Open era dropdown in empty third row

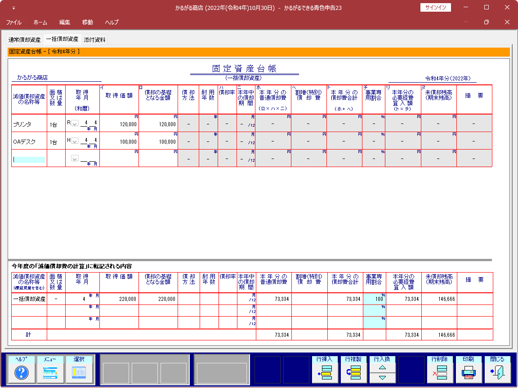tap(75, 159)
